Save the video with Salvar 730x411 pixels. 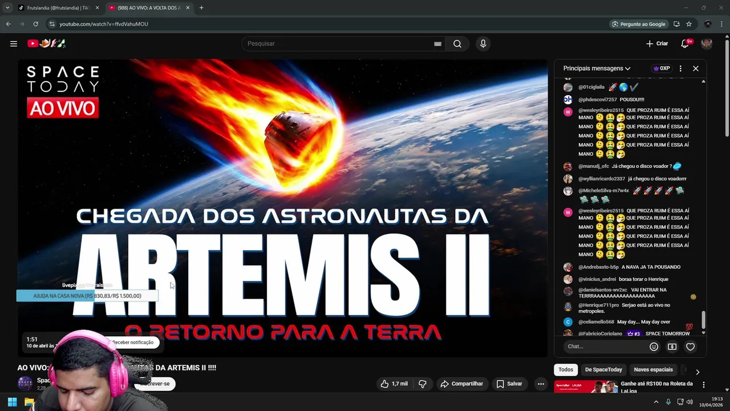tap(509, 384)
